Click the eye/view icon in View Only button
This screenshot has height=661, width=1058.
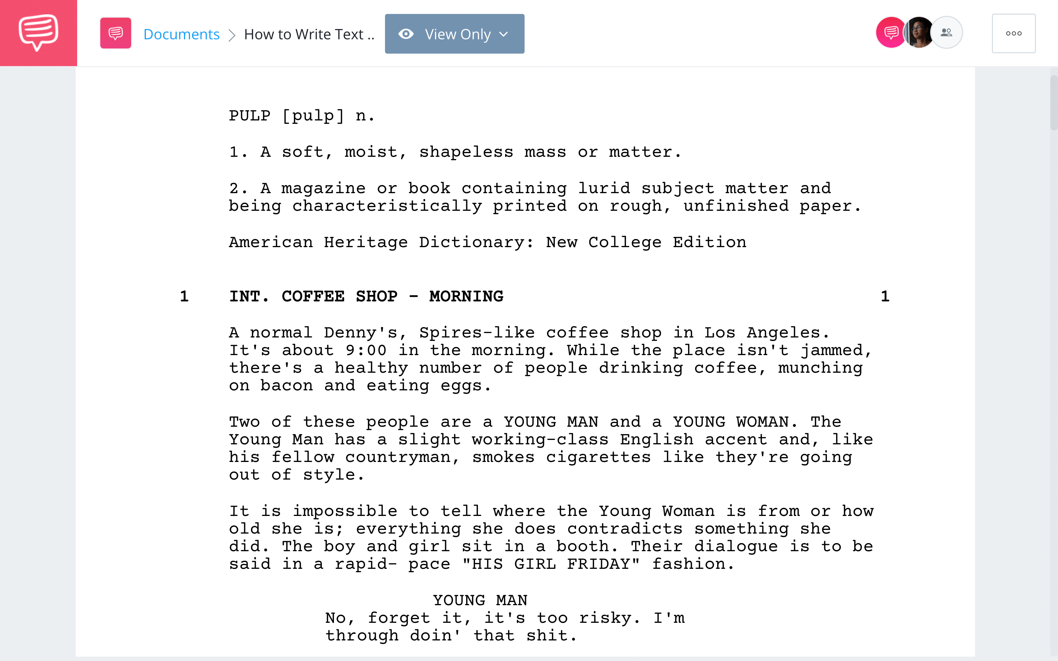(407, 33)
